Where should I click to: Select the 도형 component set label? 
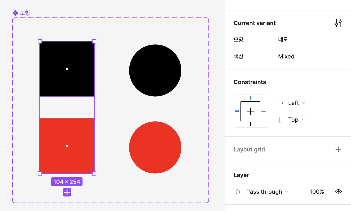[25, 13]
